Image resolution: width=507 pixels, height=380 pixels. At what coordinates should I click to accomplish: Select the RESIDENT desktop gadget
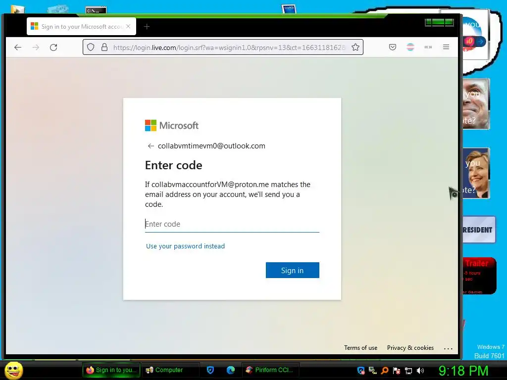(479, 230)
